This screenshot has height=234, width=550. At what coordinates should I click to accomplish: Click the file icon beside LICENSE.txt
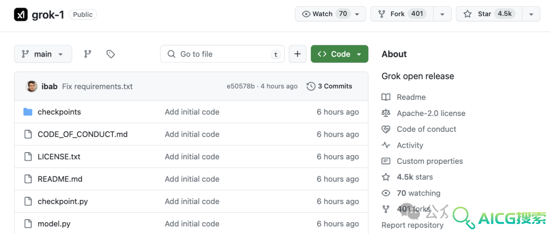point(28,157)
